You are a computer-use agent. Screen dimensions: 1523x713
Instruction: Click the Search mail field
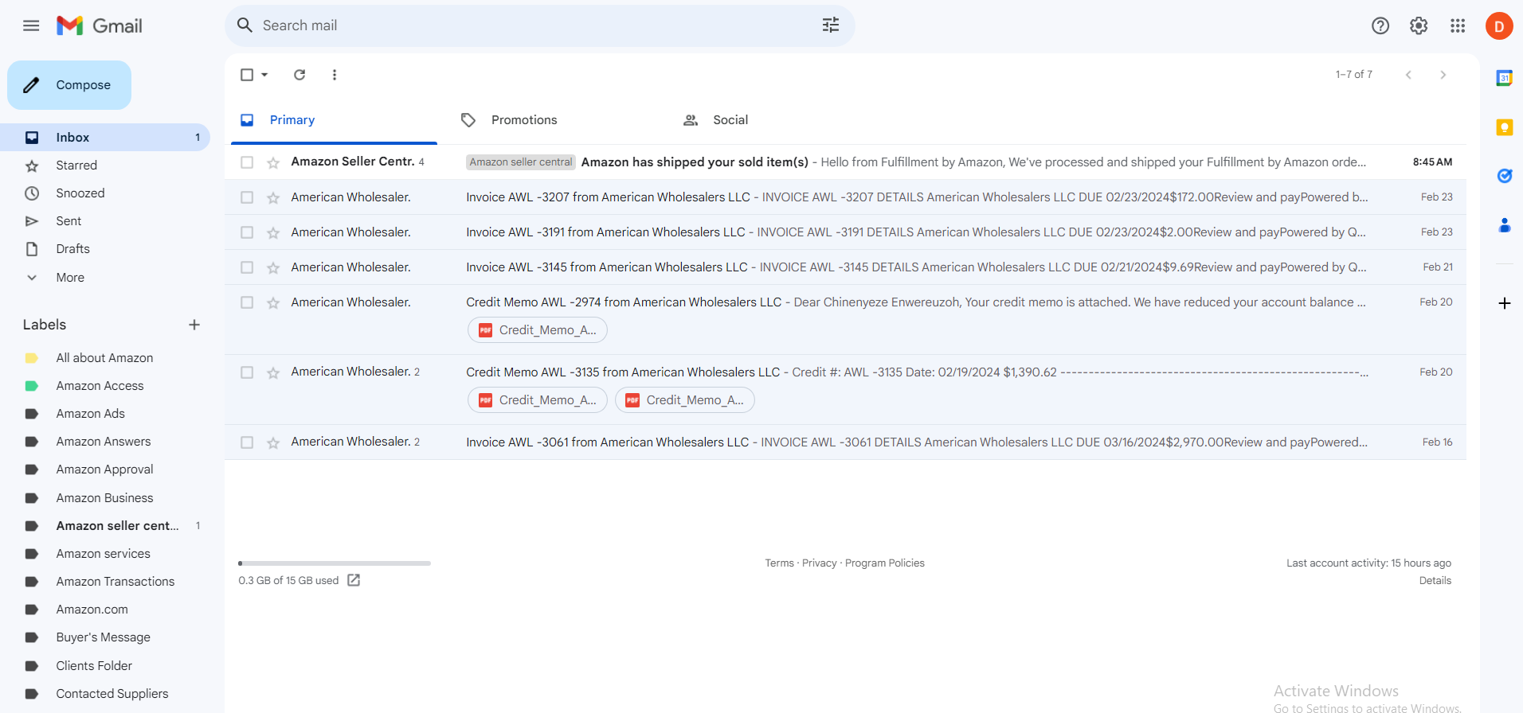pos(538,25)
